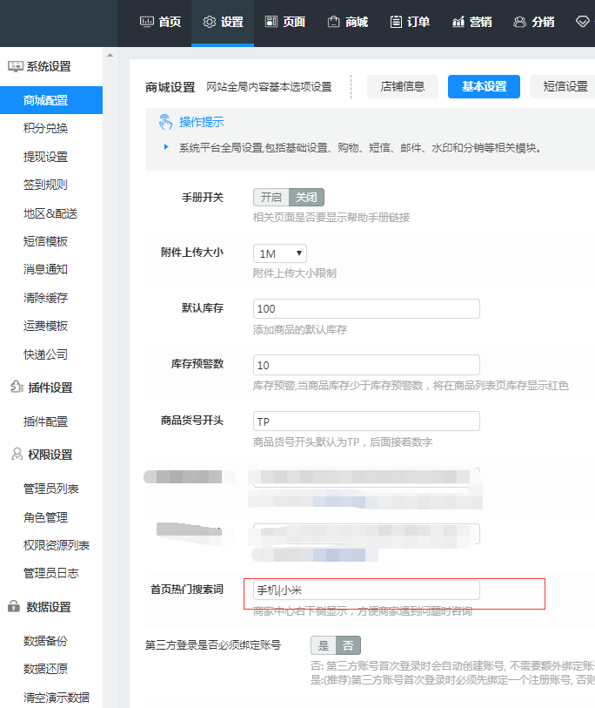
Task: Click the 分销 people icon in top navigation
Action: [520, 22]
